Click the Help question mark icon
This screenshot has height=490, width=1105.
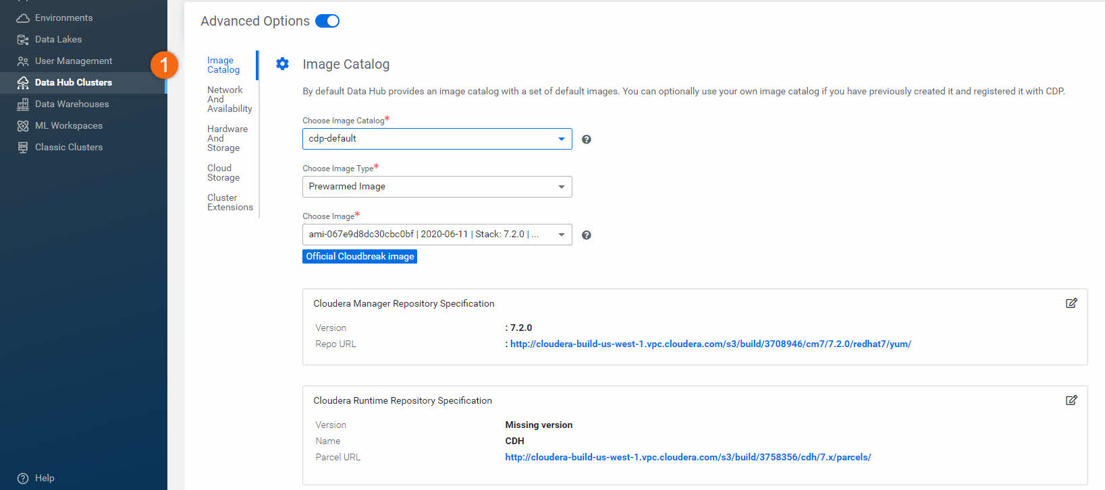pos(23,479)
